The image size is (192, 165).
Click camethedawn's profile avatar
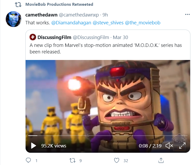(x=14, y=19)
